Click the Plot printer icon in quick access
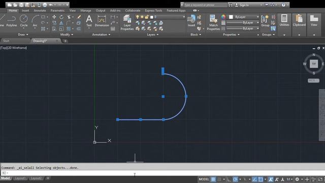 coord(45,5)
